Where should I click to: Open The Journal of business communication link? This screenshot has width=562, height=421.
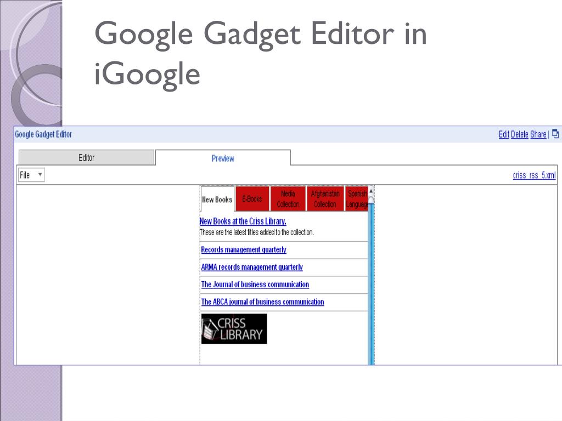(255, 285)
